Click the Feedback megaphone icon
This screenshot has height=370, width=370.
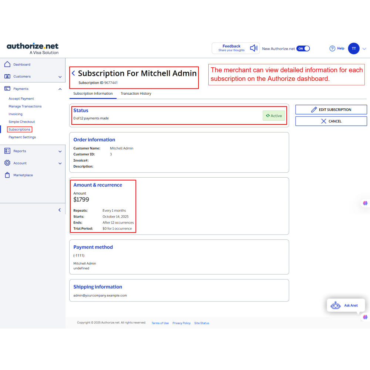point(254,48)
